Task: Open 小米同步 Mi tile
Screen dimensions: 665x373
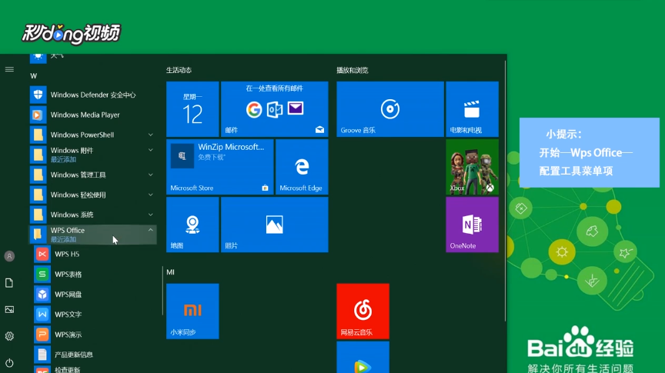Action: point(192,311)
